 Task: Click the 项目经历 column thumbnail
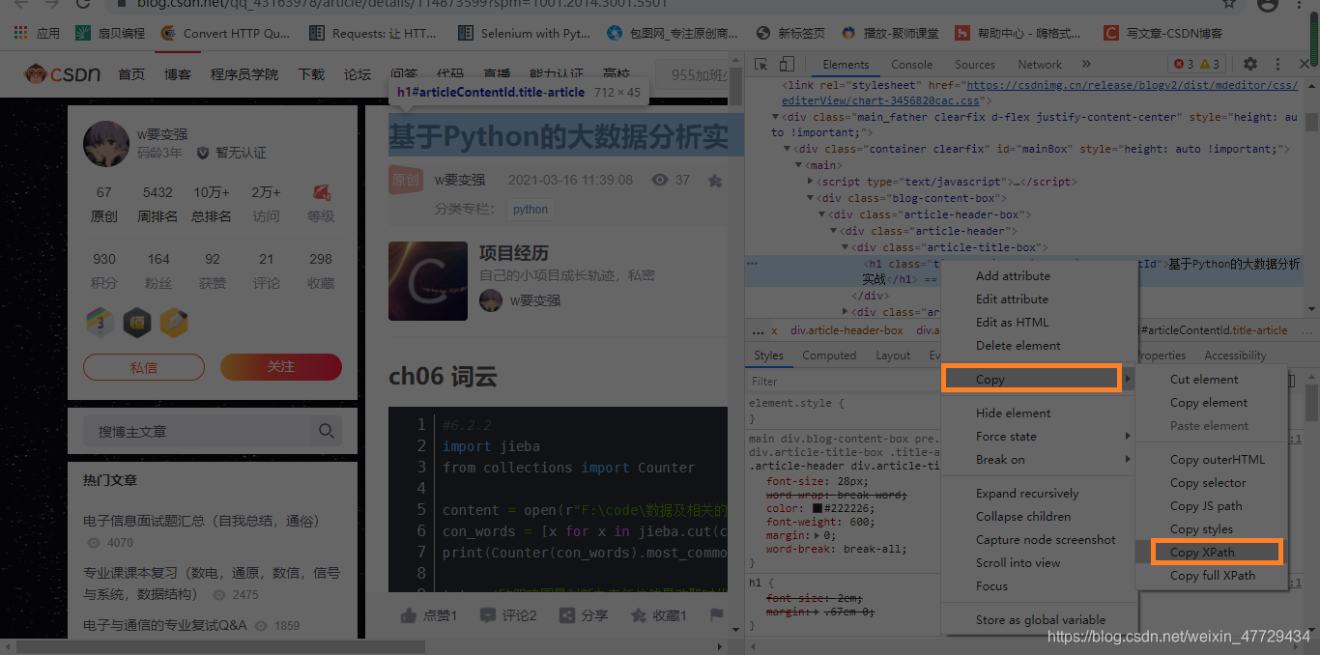tap(428, 281)
